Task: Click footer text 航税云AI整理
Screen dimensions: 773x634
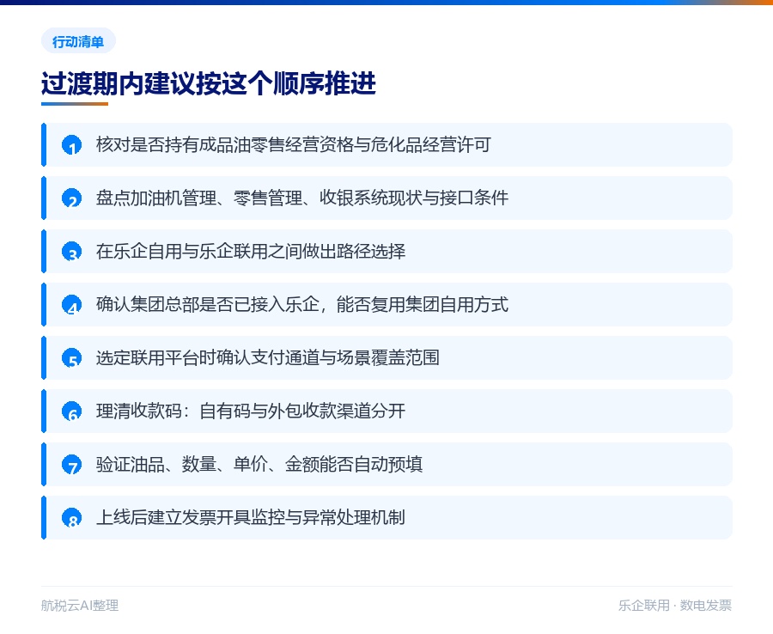Action: (80, 606)
